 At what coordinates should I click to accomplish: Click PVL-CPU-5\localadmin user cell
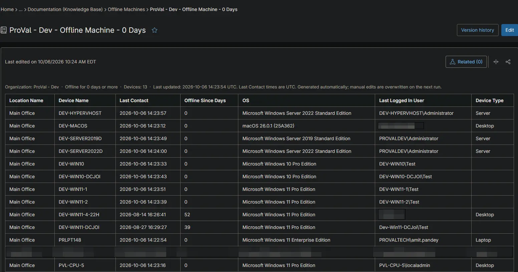click(423, 265)
